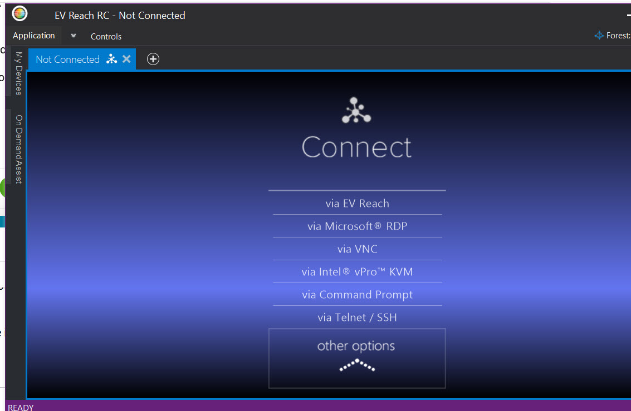The image size is (631, 411).
Task: Close the Not Connected tab
Action: pyautogui.click(x=126, y=59)
